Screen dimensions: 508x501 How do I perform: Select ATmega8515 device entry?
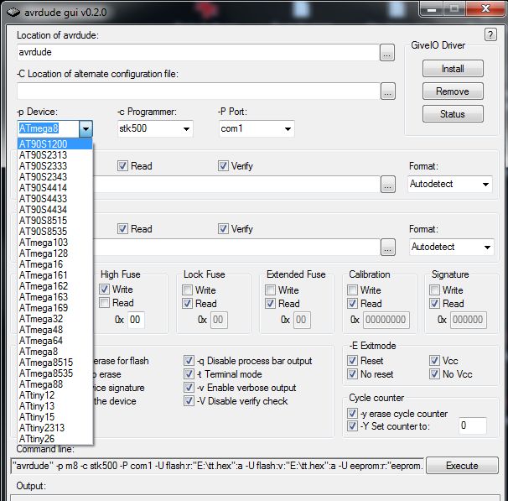(x=54, y=363)
